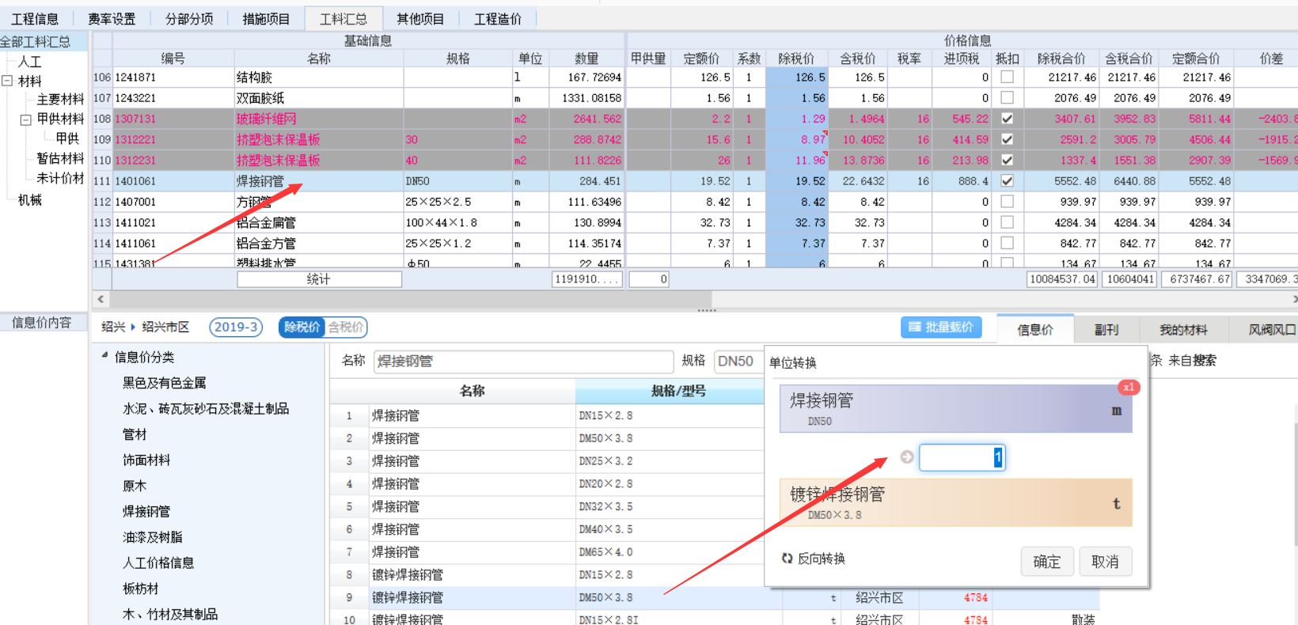The image size is (1298, 625).
Task: Select 暂估材料 in the left tree
Action: [60, 159]
